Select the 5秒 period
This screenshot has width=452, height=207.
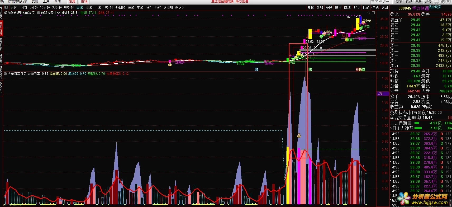pyautogui.click(x=149, y=7)
